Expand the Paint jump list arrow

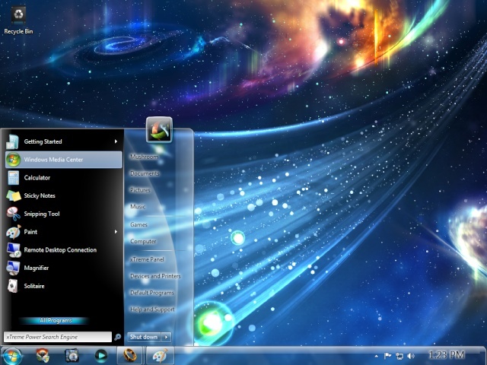pos(116,232)
